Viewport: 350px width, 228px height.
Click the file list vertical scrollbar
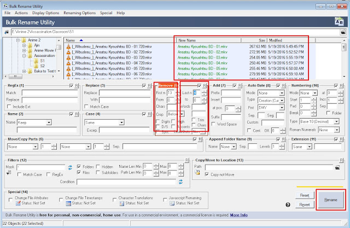(x=344, y=59)
